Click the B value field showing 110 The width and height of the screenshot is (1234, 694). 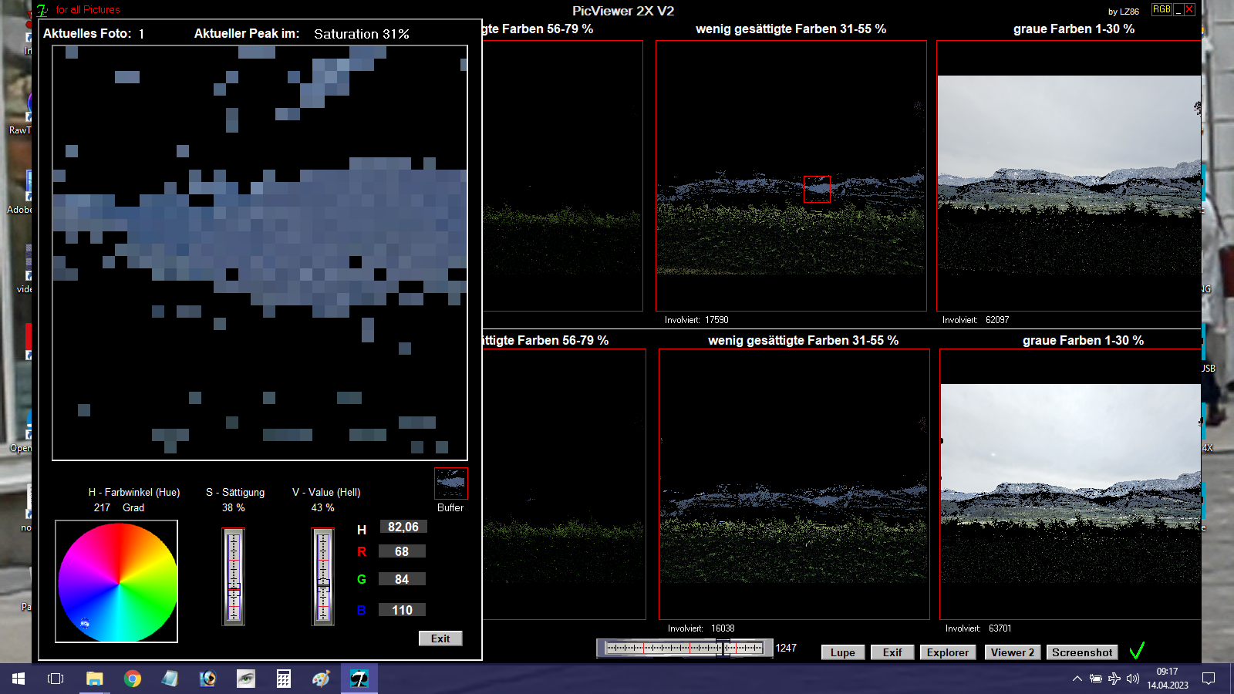(x=403, y=610)
